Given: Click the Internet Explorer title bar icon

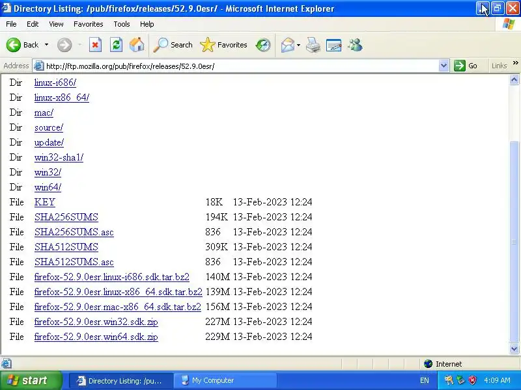Looking at the screenshot, I should coord(6,8).
